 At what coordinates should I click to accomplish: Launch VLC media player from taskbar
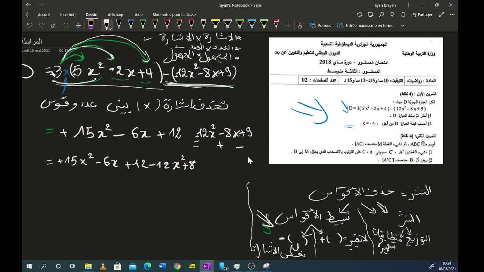coord(103,266)
